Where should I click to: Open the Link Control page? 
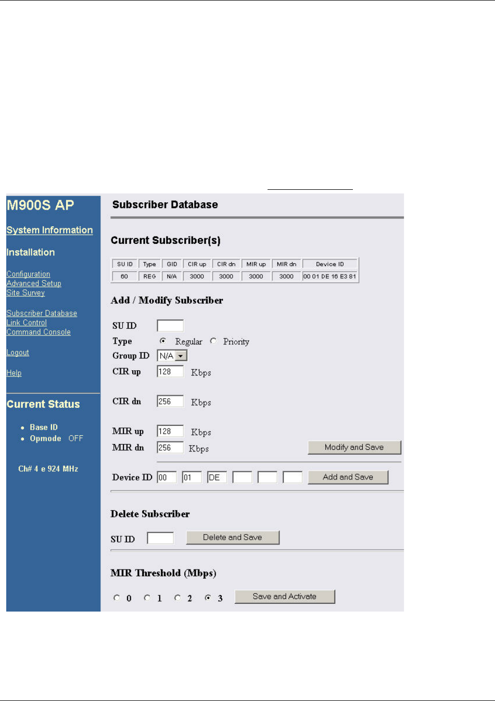[x=27, y=322]
